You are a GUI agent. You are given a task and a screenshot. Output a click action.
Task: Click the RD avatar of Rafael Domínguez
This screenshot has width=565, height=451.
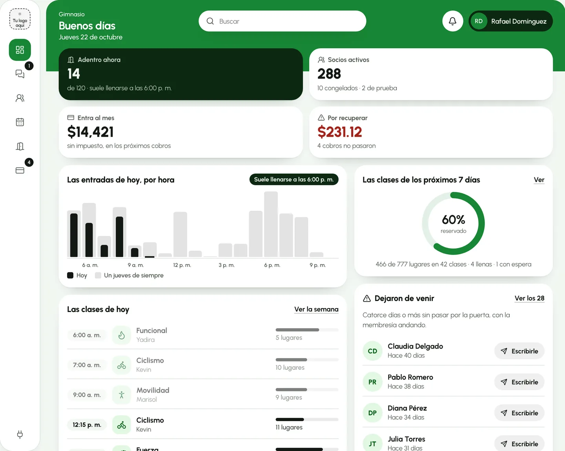(x=479, y=21)
